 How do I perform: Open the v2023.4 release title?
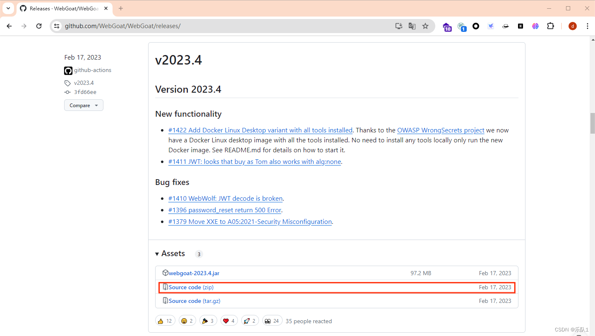tap(178, 60)
